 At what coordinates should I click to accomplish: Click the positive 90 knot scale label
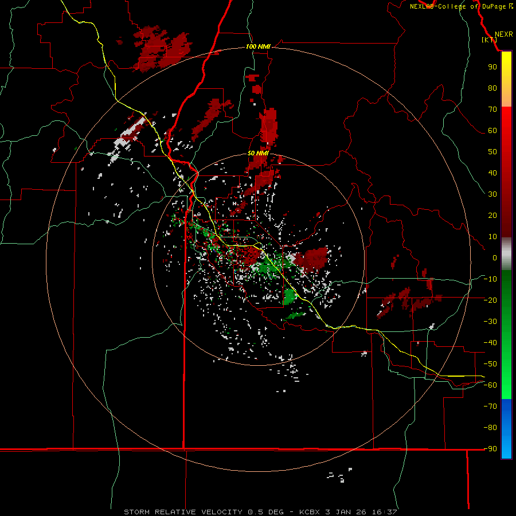[x=492, y=67]
